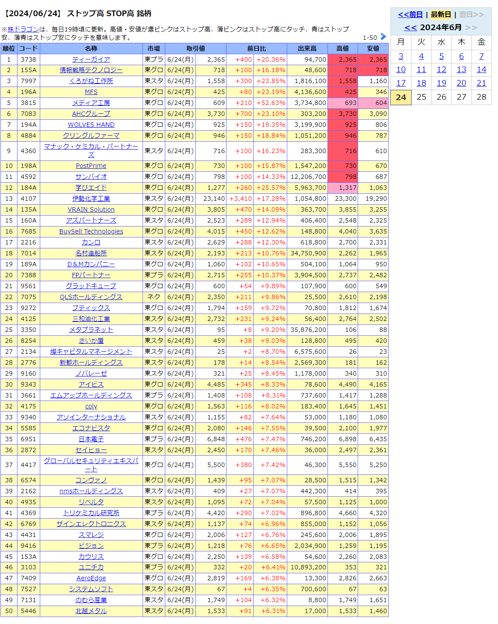The width and height of the screenshot is (498, 624).
Task: Open ティーガイア stock page
Action: [91, 59]
